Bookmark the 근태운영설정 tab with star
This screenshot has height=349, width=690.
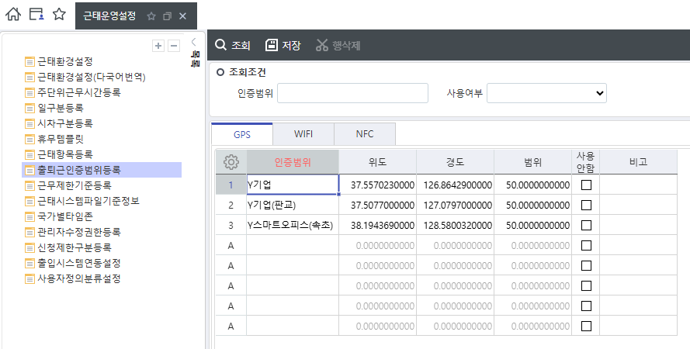151,16
